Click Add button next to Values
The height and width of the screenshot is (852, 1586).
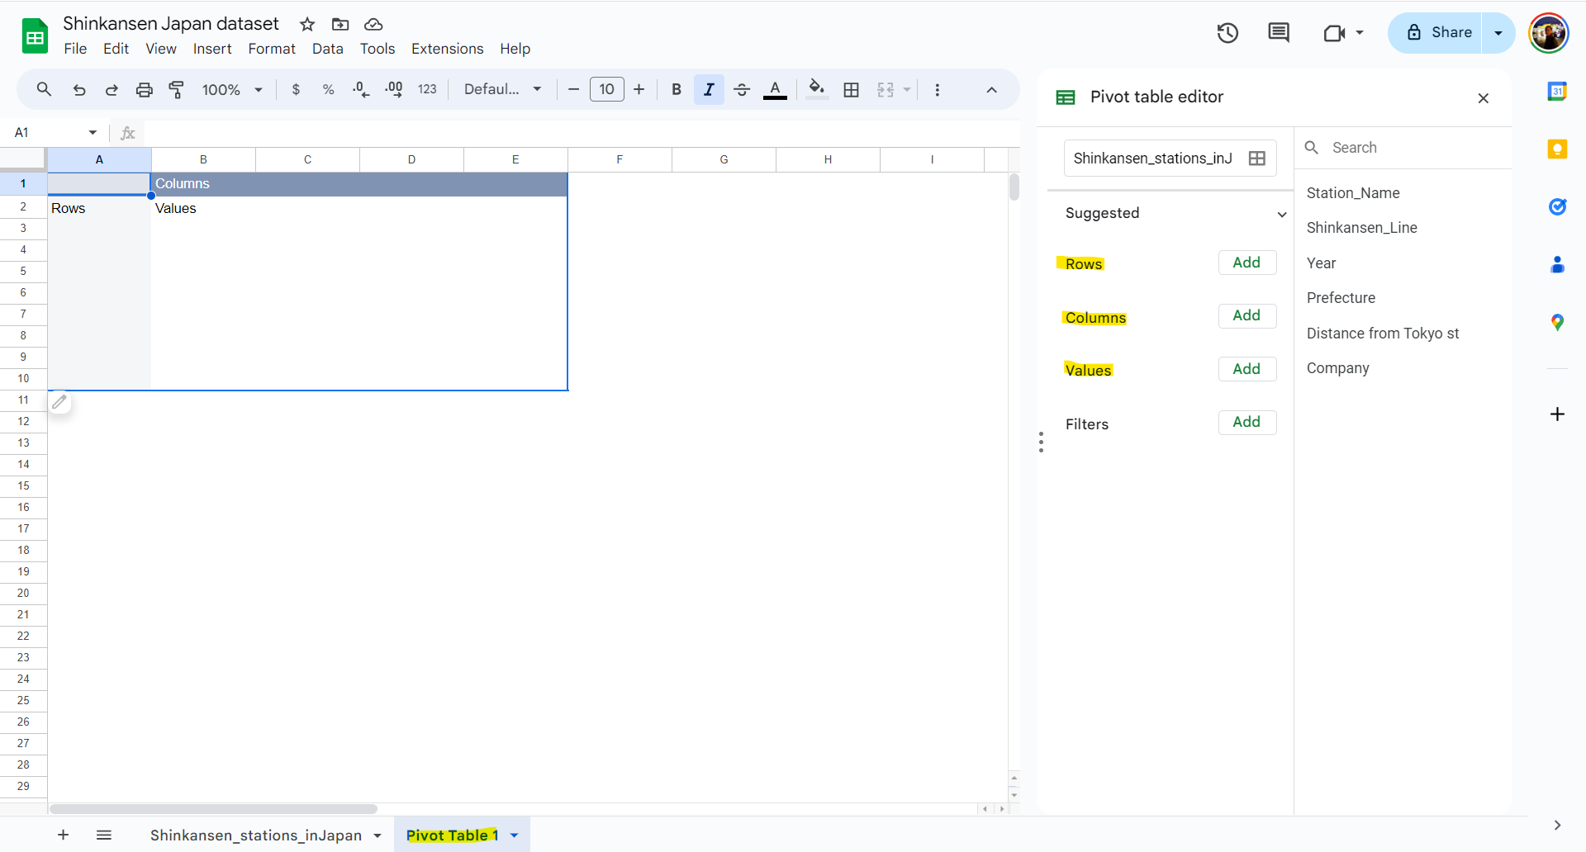pos(1246,369)
